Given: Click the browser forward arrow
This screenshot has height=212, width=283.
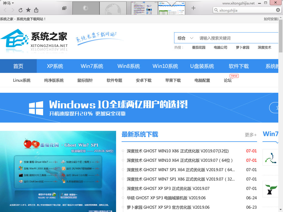Looking at the screenshot, I should (13, 10).
